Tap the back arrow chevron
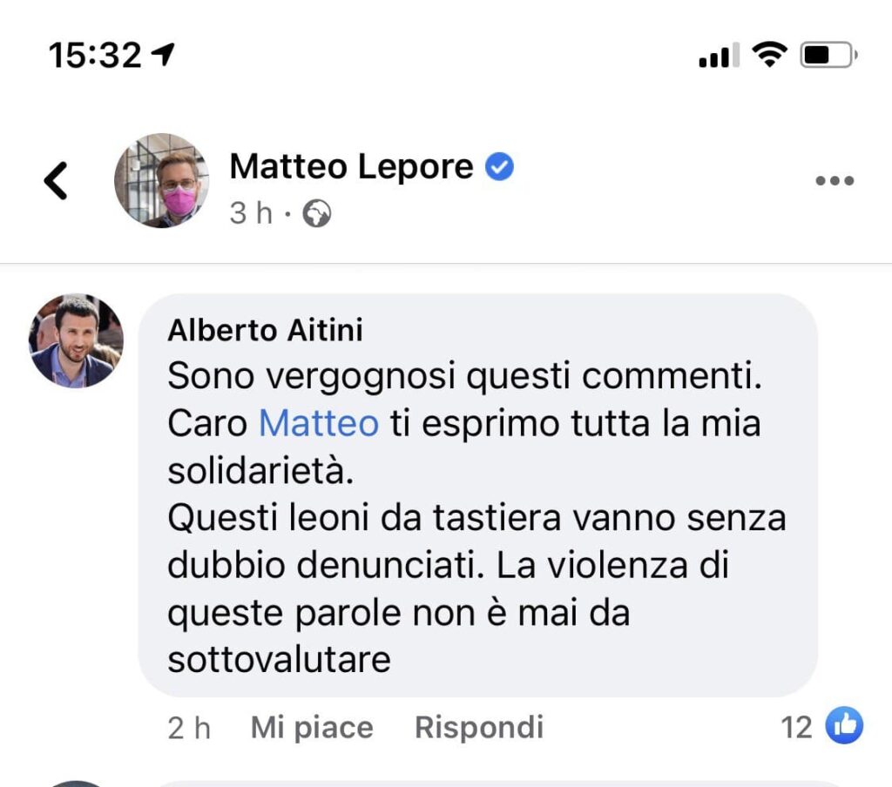The image size is (892, 787). 57,181
